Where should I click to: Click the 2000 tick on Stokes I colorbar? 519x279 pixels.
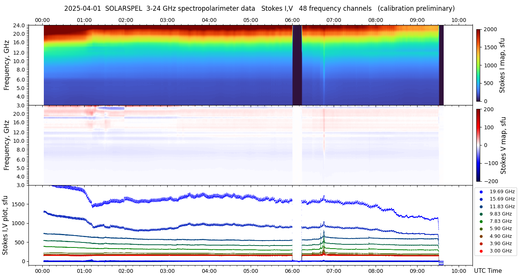click(x=490, y=29)
